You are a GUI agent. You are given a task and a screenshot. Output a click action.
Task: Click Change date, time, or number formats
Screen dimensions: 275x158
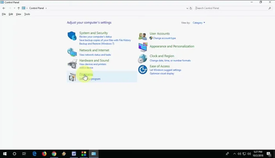pos(170,60)
